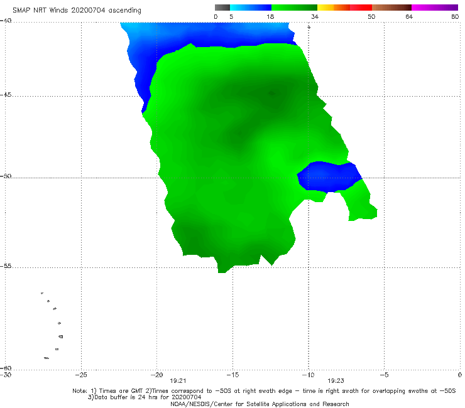The image size is (465, 408).
Task: Click colorbar label 34
Action: pyautogui.click(x=315, y=16)
